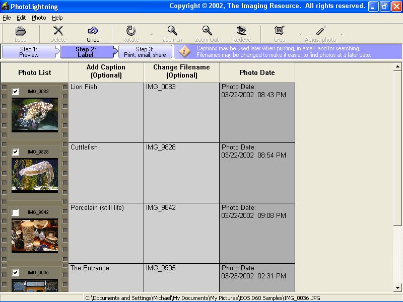Screen dimensions: 403x302
Task: Return to Step 1: Preview
Action: tap(29, 52)
